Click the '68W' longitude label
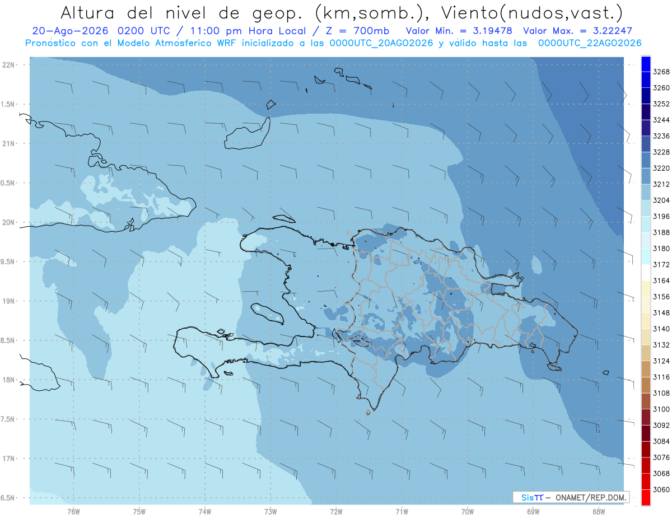This screenshot has height=519, width=672. (599, 511)
